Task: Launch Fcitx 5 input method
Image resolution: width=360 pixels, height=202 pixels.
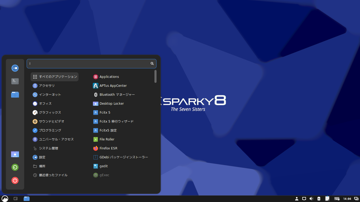Action: 122,113
